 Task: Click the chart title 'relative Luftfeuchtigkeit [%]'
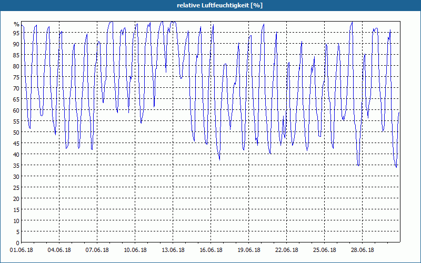(x=219, y=5)
